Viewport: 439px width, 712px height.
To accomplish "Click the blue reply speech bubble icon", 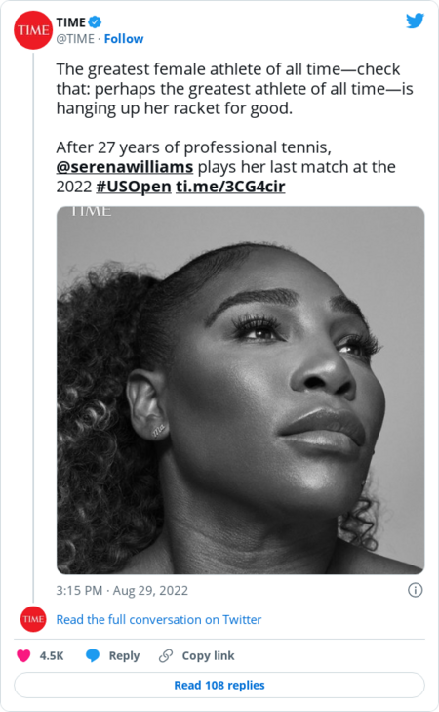I will 93,655.
